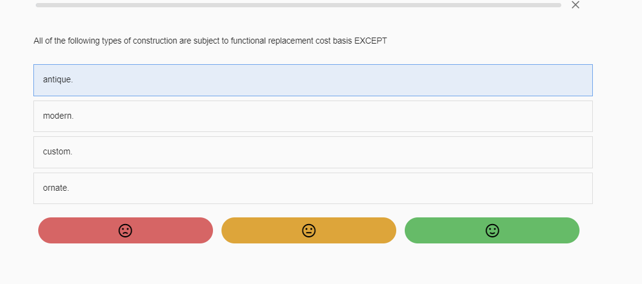Click the neutral face icon
Viewport: 642px width, 284px height.
[309, 230]
